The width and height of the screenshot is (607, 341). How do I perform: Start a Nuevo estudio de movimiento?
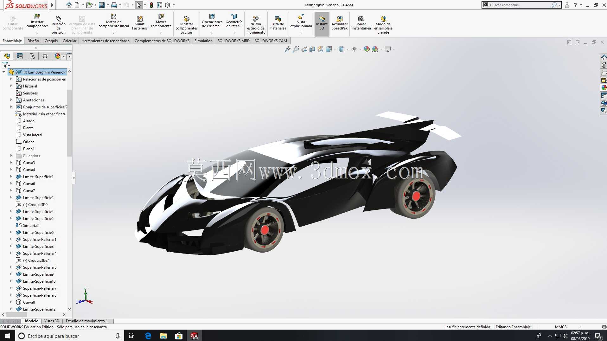click(x=256, y=25)
